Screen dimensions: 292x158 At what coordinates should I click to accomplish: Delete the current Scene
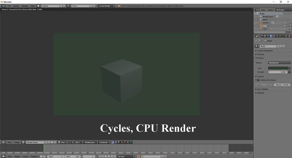pyautogui.click(x=94, y=6)
